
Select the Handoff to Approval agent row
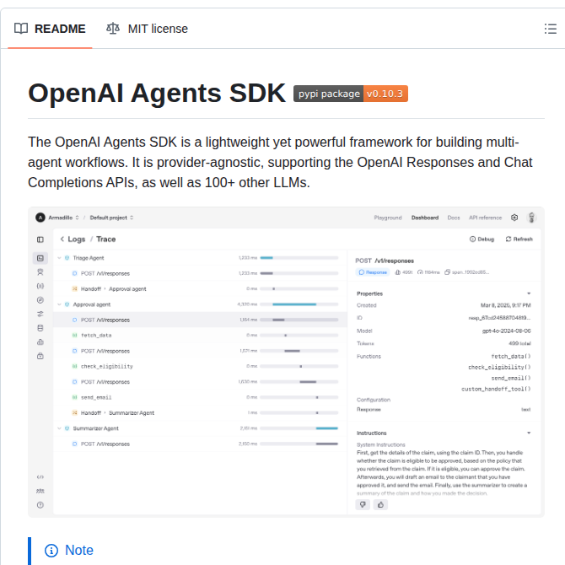200,289
